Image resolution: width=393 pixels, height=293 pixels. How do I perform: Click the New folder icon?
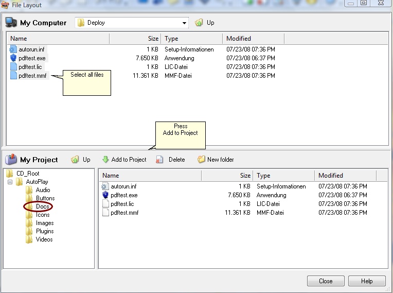201,160
